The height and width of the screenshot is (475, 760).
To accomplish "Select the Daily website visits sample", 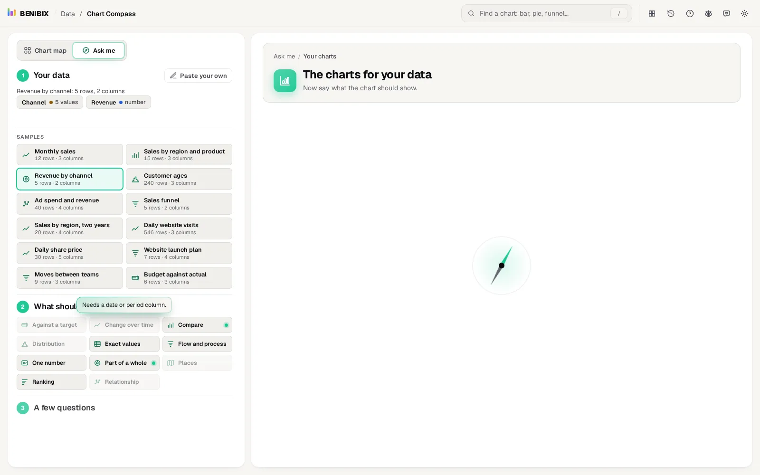I will pyautogui.click(x=179, y=228).
